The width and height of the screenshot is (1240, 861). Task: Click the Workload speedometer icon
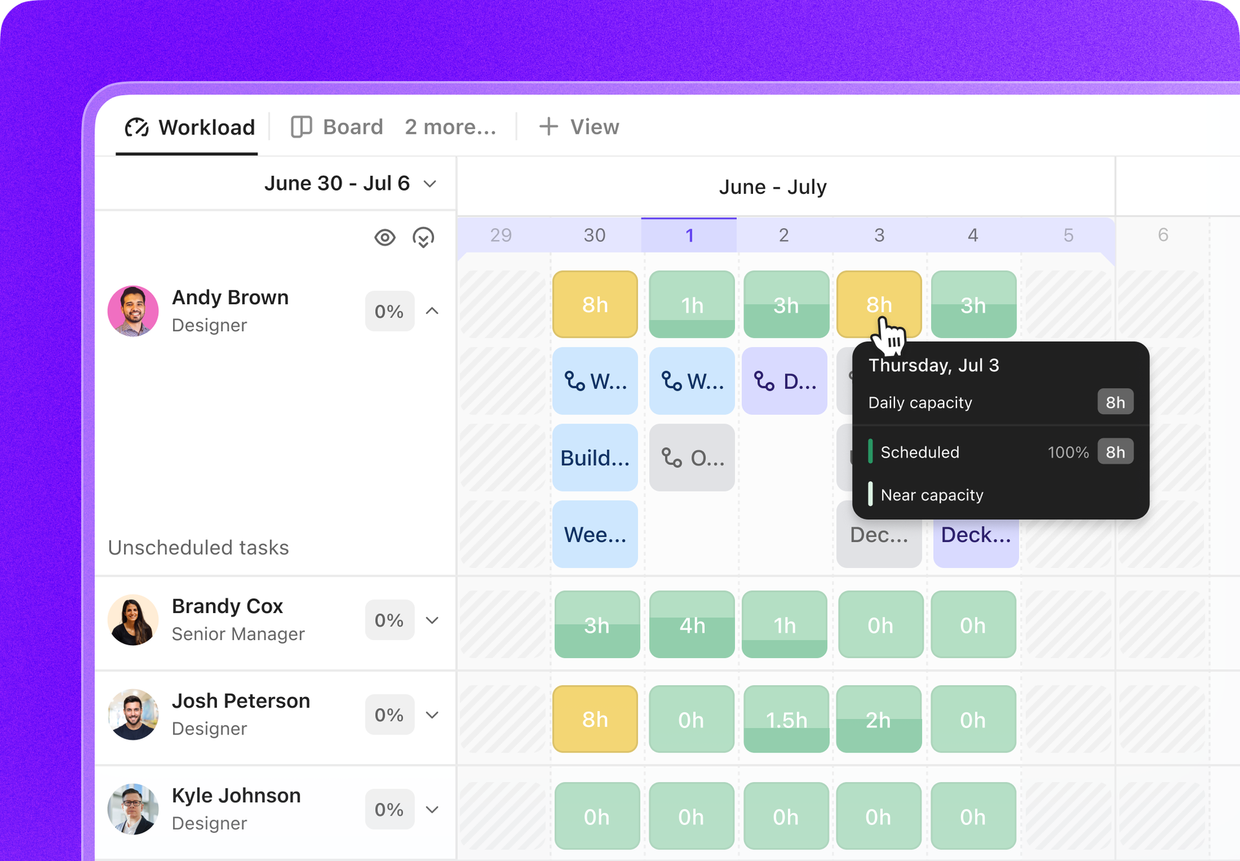click(x=137, y=127)
